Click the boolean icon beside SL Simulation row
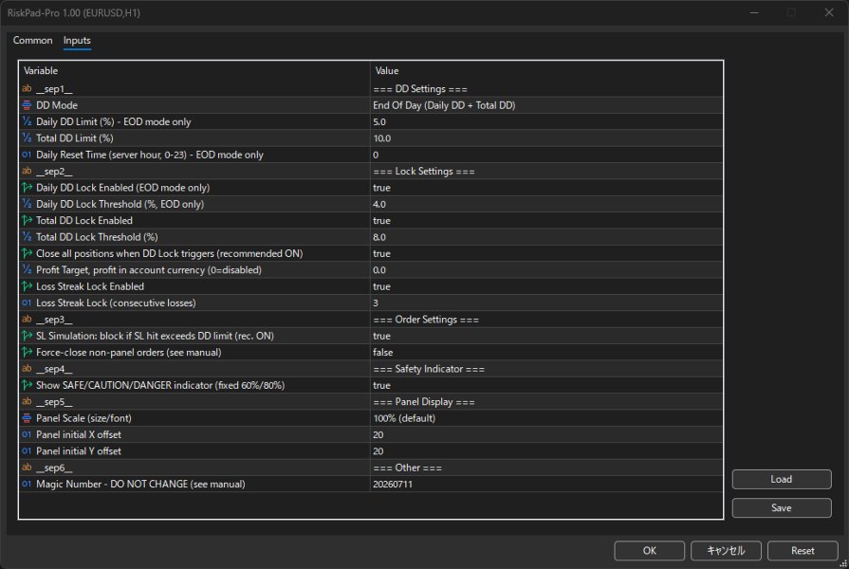849x569 pixels. tap(27, 336)
